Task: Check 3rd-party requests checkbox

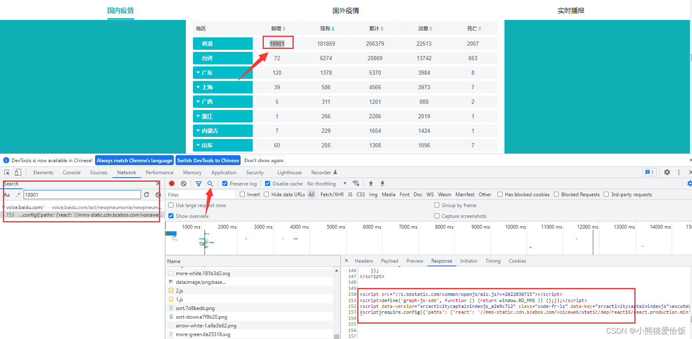Action: pyautogui.click(x=606, y=194)
